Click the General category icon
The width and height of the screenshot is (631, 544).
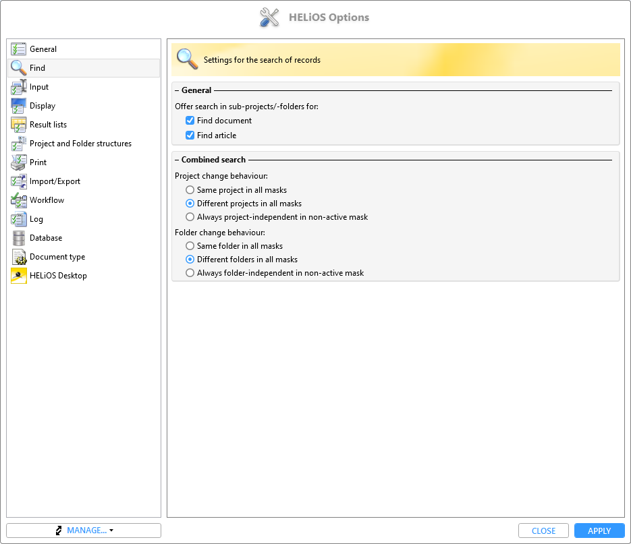coord(18,49)
